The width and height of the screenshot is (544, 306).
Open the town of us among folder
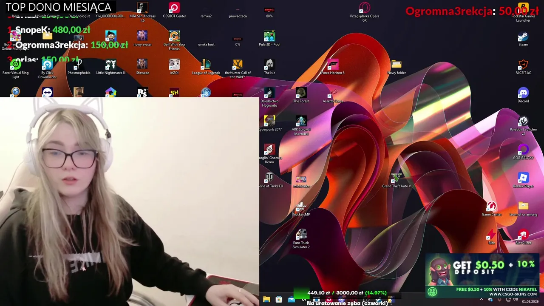tap(523, 209)
